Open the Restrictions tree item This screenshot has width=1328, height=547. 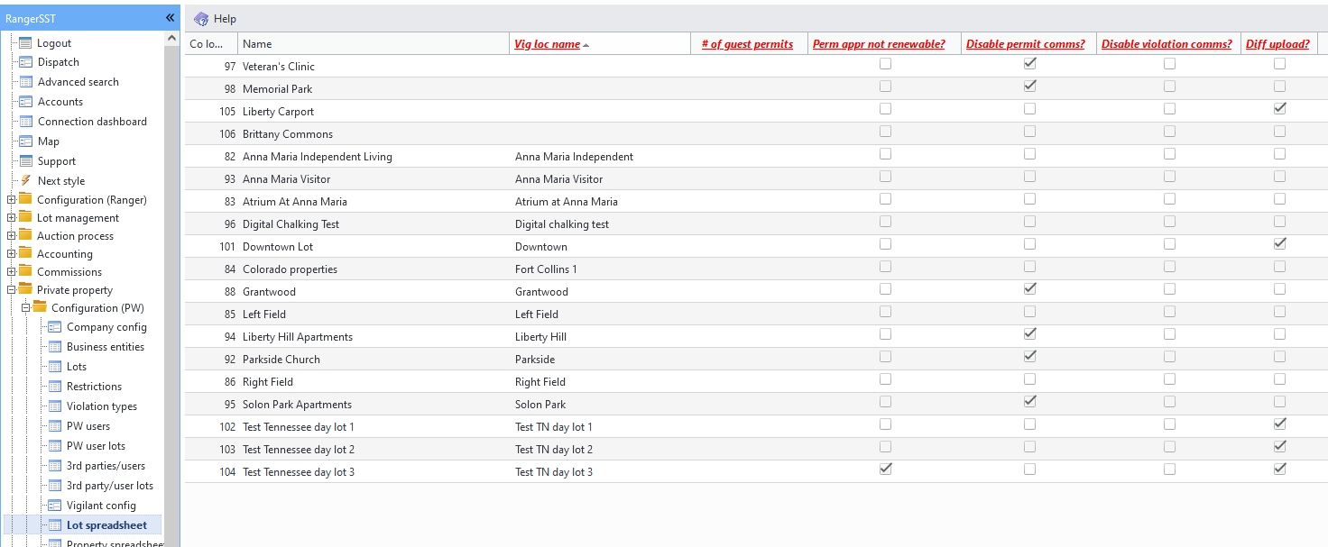pos(94,387)
